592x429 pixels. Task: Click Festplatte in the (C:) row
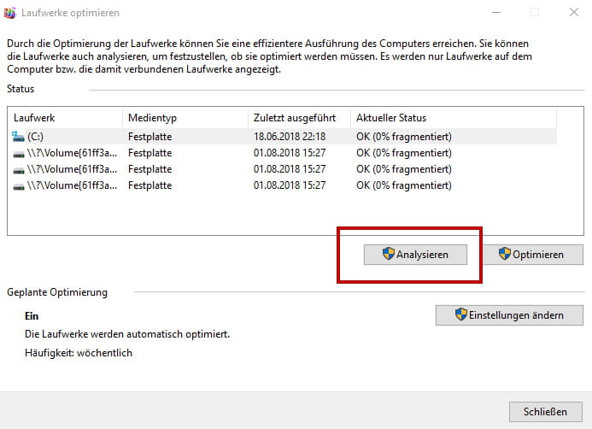[149, 137]
